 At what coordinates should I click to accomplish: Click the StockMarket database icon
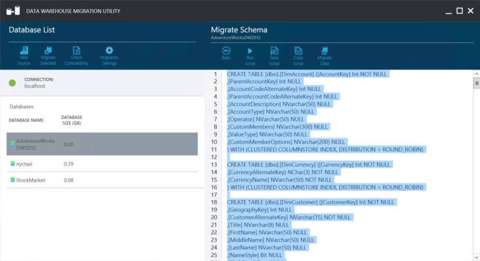(13, 179)
